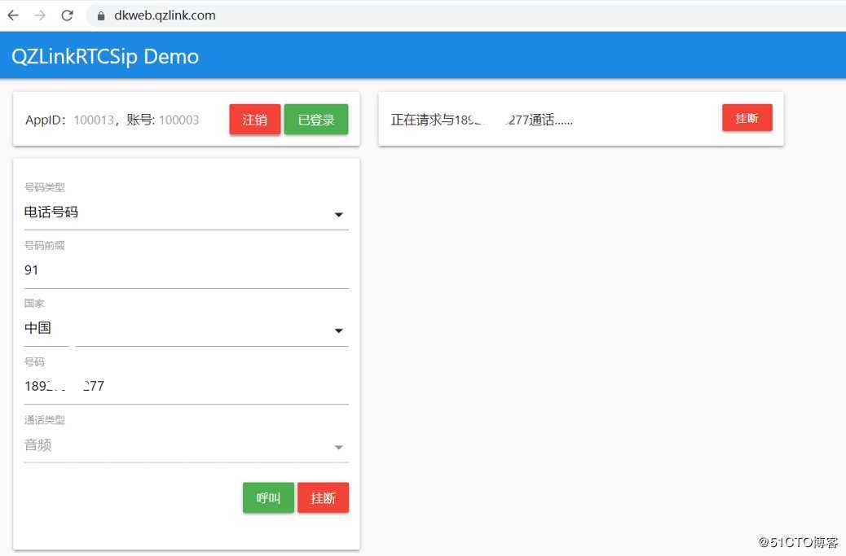This screenshot has height=556, width=846.
Task: Go back using the browser back arrow
Action: tap(14, 15)
